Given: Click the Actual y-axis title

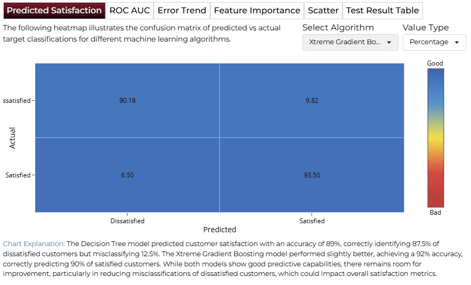Looking at the screenshot, I should 12,137.
